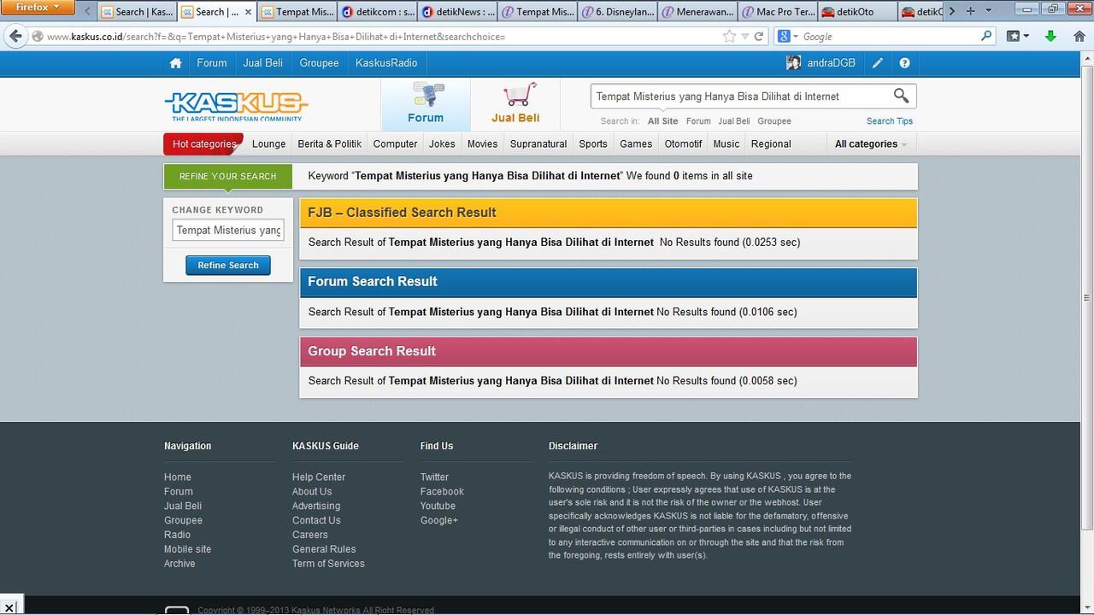Open the Search Tips link
Viewport: 1094px width, 615px height.
click(x=890, y=121)
